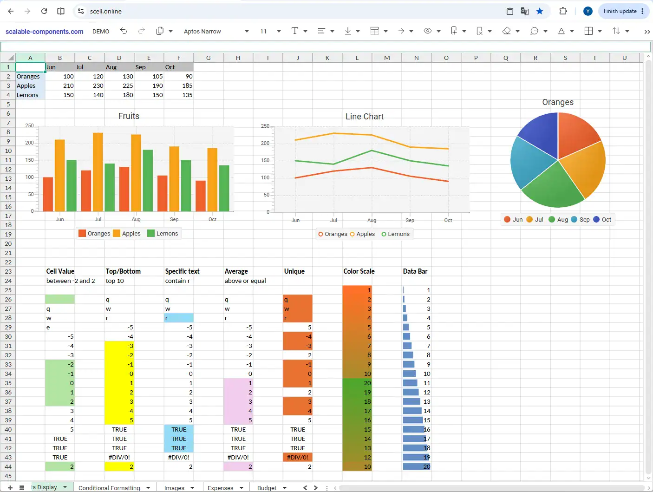Open the Conditional Formatting tab menu arrow
The image size is (653, 492).
(x=148, y=488)
